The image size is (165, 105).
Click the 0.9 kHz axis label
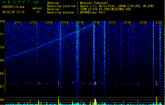2,60
